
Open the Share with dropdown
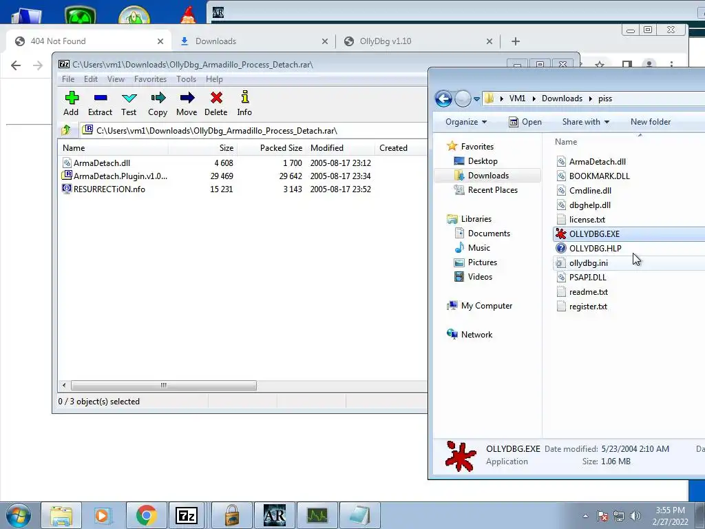[x=585, y=122]
